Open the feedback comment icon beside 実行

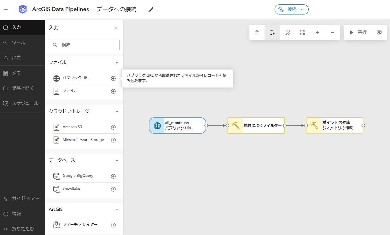(379, 32)
